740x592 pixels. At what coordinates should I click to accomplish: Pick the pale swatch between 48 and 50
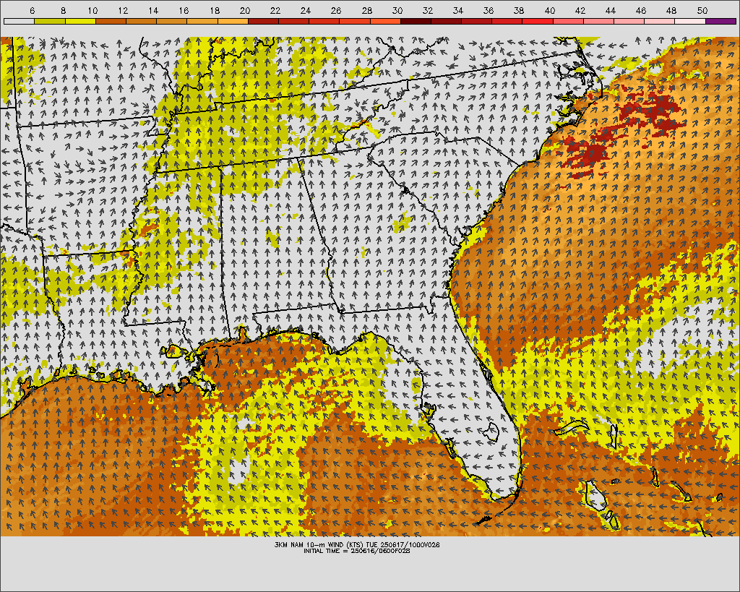pyautogui.click(x=690, y=21)
